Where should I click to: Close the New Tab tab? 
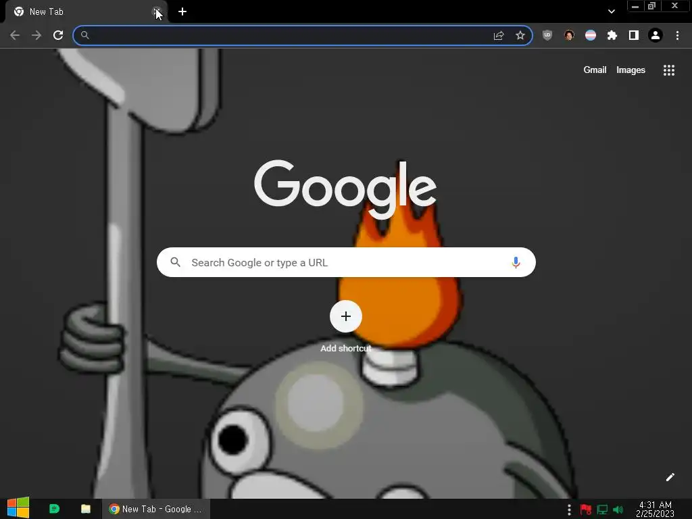(x=157, y=12)
